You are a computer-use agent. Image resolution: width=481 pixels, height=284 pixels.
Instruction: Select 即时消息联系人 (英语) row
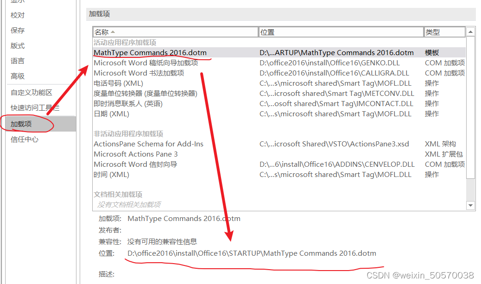pos(279,103)
